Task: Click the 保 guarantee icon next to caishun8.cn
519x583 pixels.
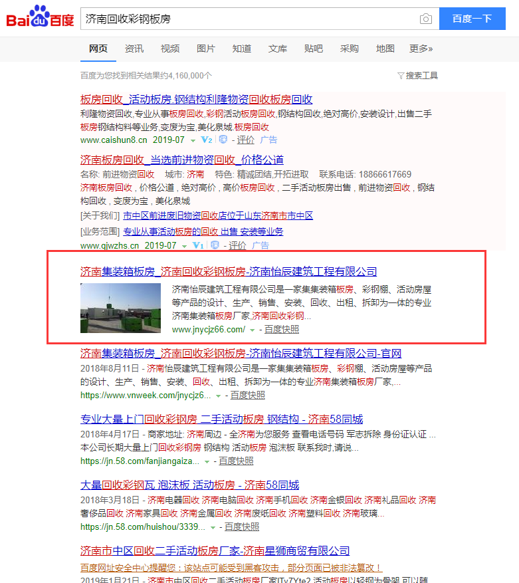Action: coord(223,140)
